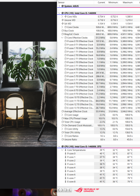
Task: Click the Core VIDs lightning bolt icon
Action: tap(66, 17)
